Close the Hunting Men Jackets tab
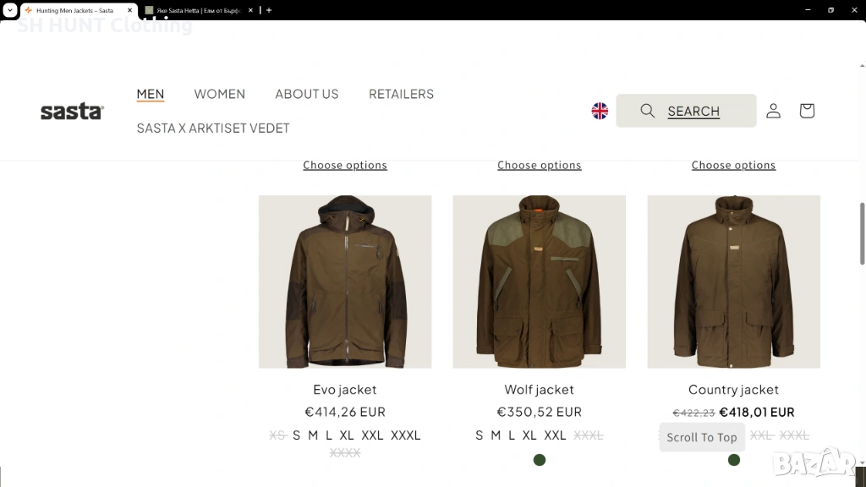866x487 pixels. point(130,10)
